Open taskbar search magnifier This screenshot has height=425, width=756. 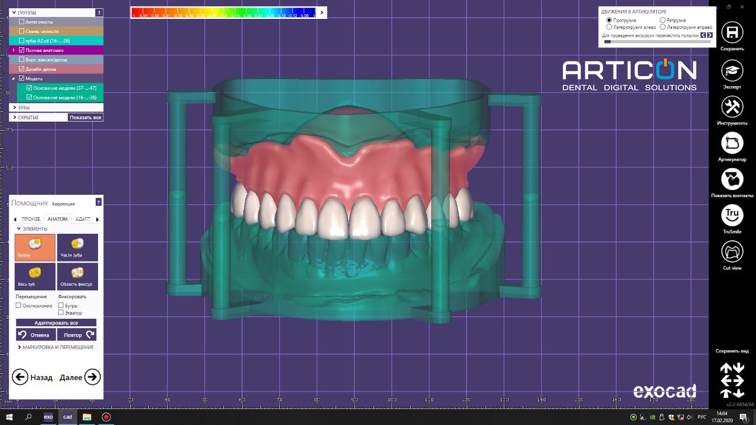[28, 417]
